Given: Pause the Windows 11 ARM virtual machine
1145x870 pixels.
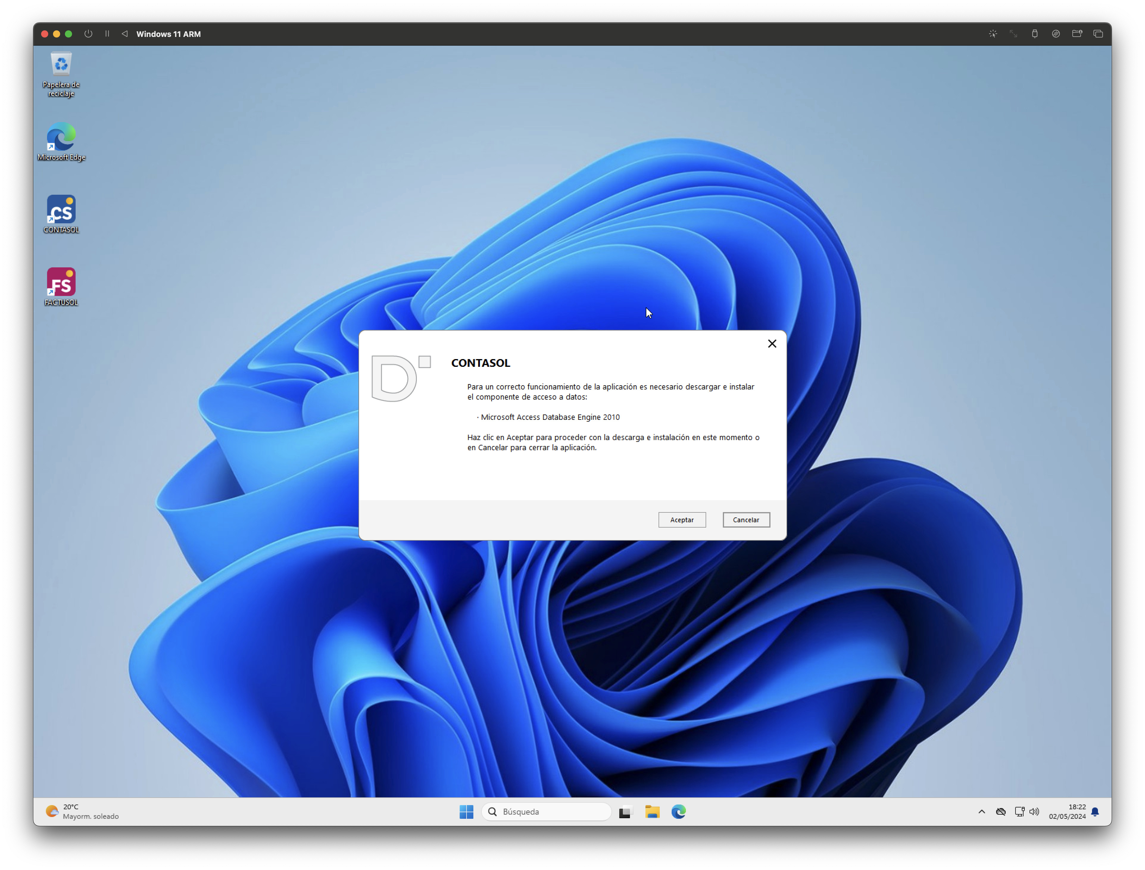Looking at the screenshot, I should 107,34.
